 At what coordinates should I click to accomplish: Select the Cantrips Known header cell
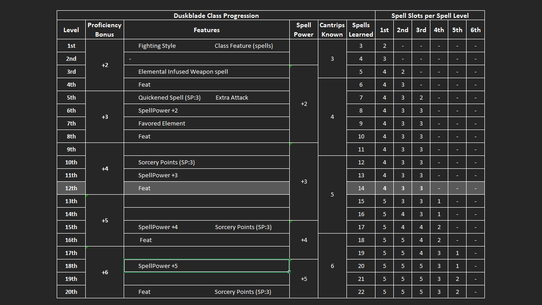point(332,30)
